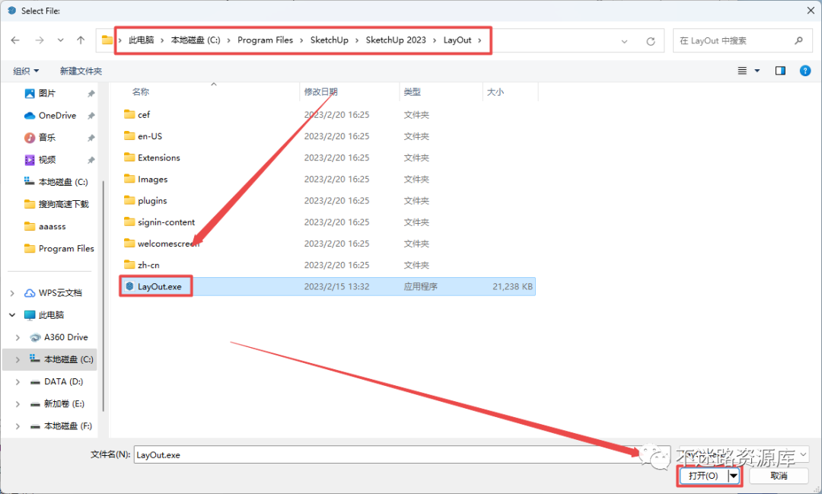This screenshot has width=822, height=494.
Task: Sort by 名称 column header
Action: [141, 92]
